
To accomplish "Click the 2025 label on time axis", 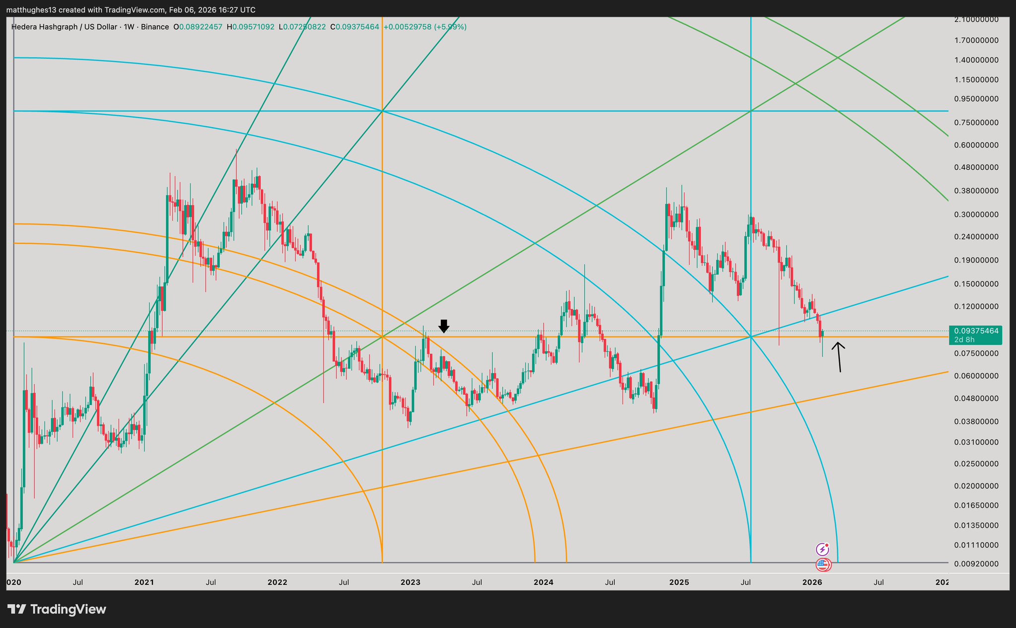I will (x=678, y=582).
